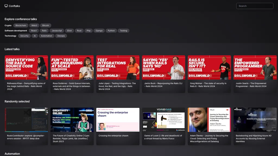Viewport: 278px width, 156px height.
Task: Click Ridhwana Khan talk title
Action: tap(26, 86)
